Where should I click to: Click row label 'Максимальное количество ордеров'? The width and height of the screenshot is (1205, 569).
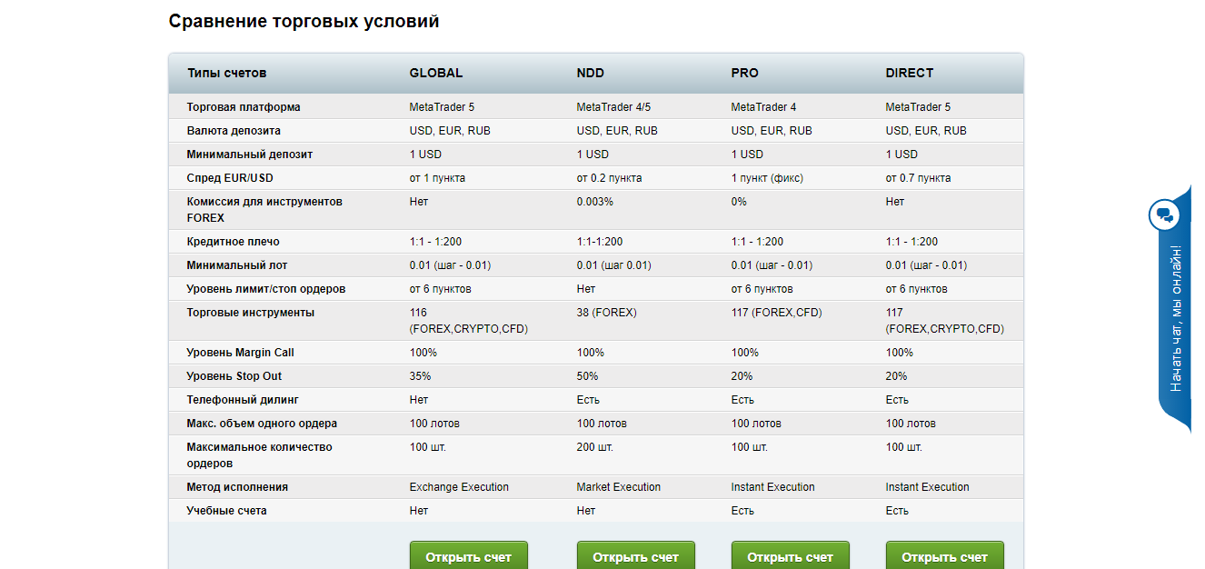pos(260,455)
